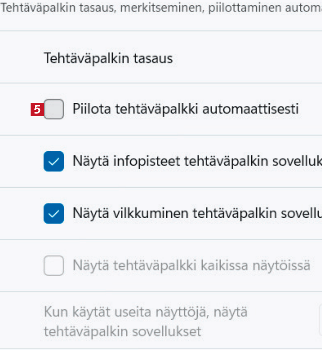Click the "Kun käytät useita näyttöjä, näytä" text

pyautogui.click(x=146, y=312)
